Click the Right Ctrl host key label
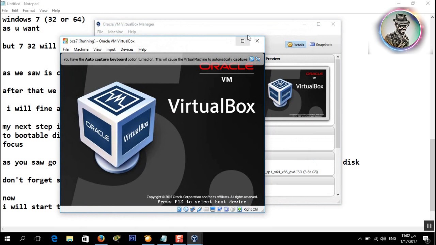 [251, 209]
